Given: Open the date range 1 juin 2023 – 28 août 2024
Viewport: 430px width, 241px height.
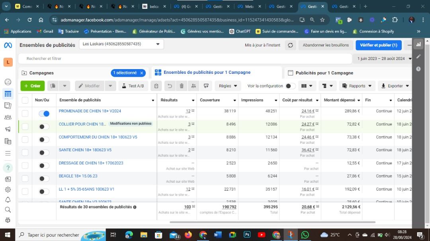Looking at the screenshot, I should point(384,58).
